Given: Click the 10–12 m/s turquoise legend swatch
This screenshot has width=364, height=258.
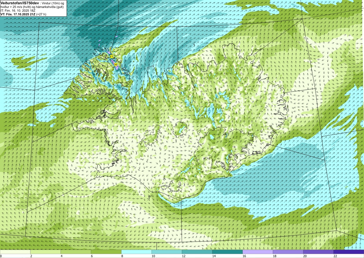Looking at the screenshot, I should [167, 252].
